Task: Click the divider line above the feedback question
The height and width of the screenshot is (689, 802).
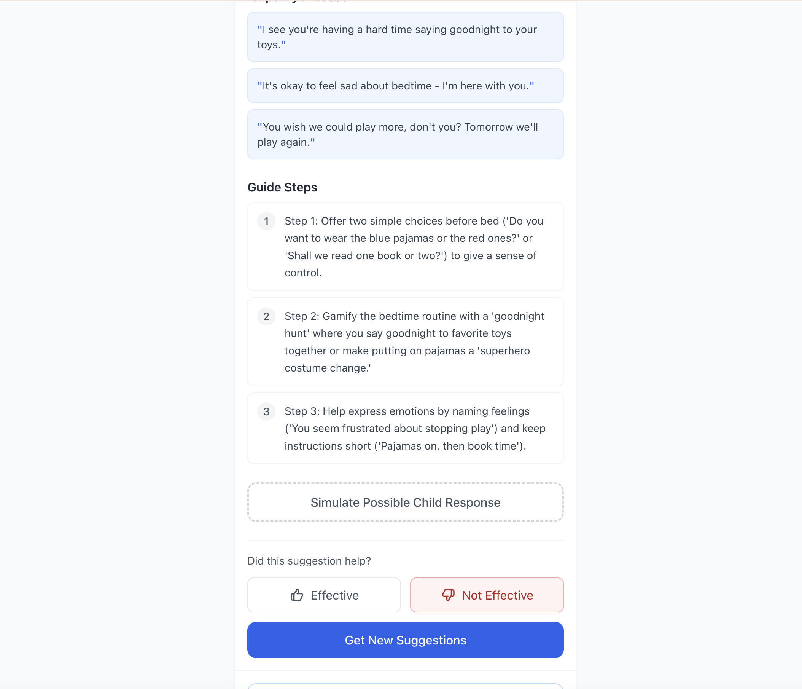Action: pyautogui.click(x=405, y=540)
